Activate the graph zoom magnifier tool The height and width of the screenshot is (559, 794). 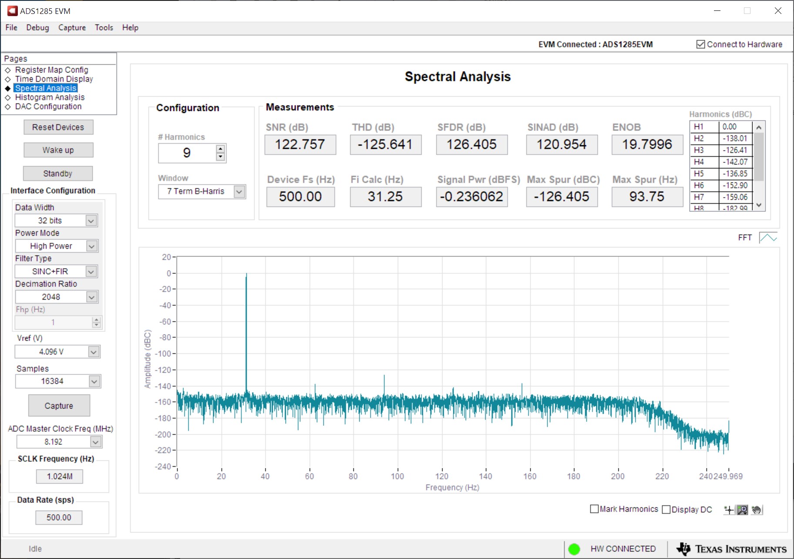point(743,510)
